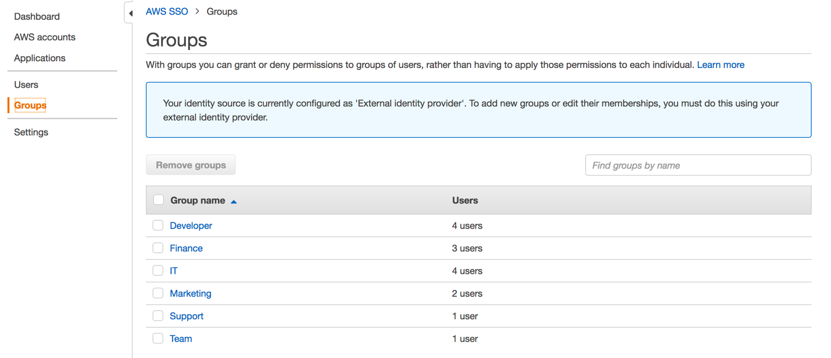Click the Find groups by name field
The image size is (831, 358).
pos(697,165)
